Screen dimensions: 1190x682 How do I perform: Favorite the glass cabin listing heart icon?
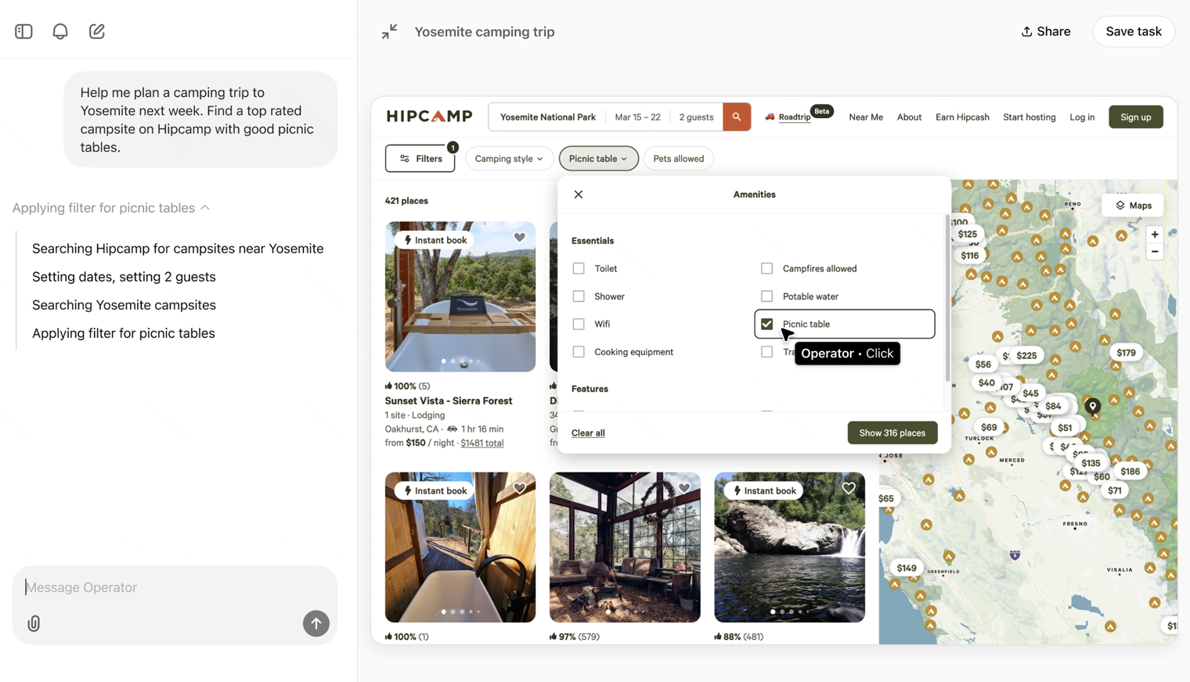tap(684, 488)
